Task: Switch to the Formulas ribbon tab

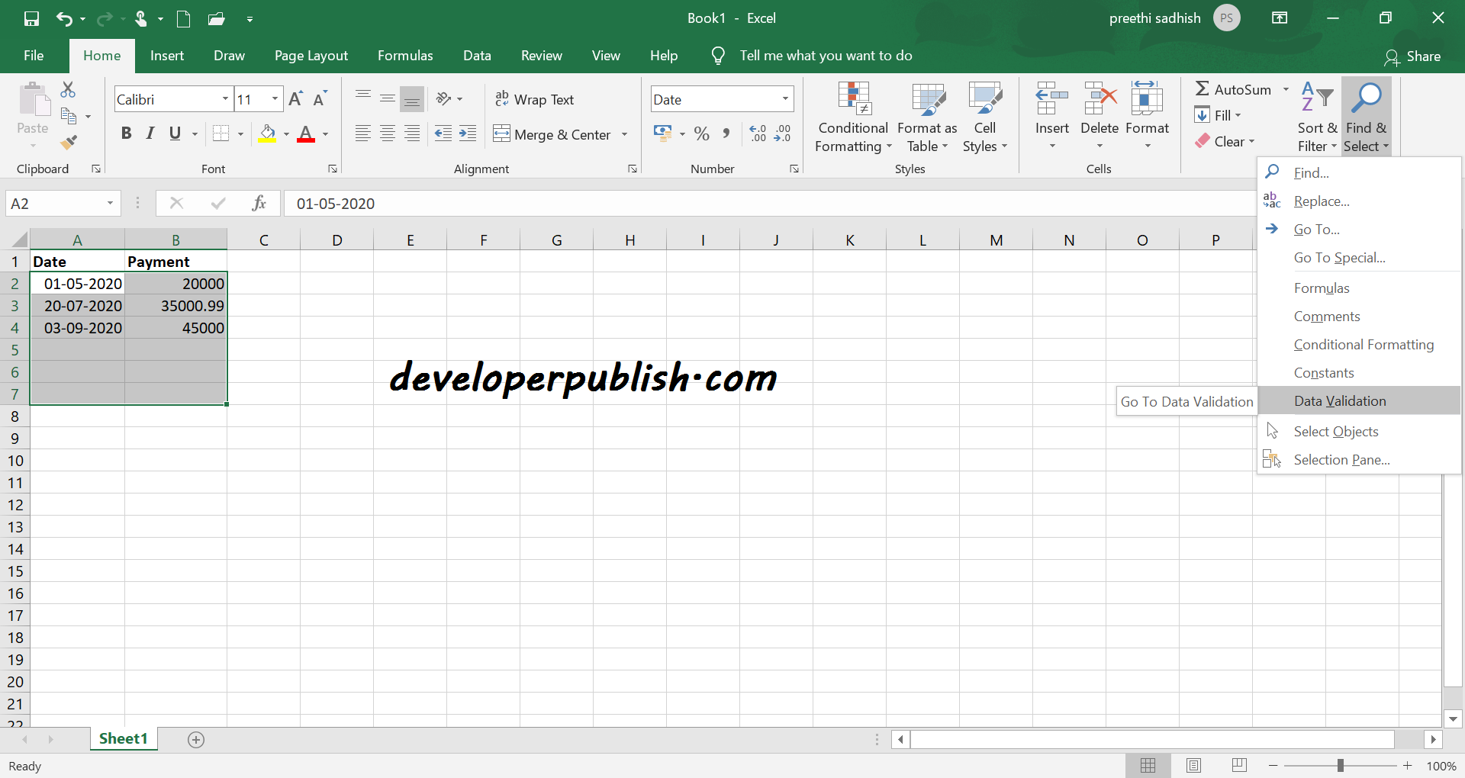Action: click(405, 55)
